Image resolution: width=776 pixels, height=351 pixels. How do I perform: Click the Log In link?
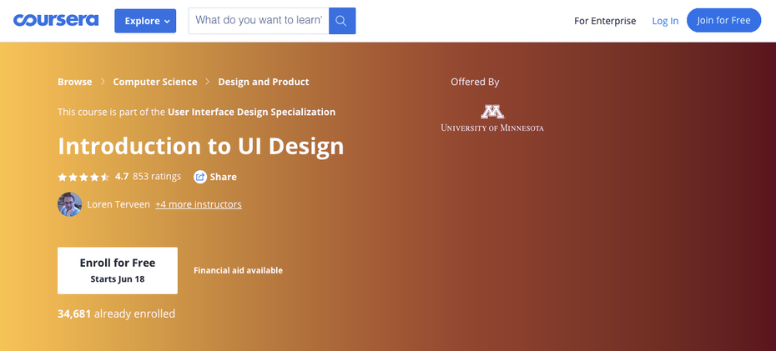tap(665, 21)
